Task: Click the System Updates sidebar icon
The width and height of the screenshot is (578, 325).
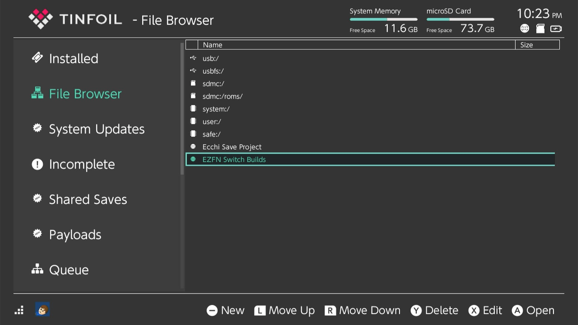Action: pos(37,129)
